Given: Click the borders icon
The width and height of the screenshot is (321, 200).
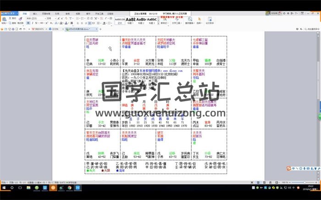Looking at the screenshot, I should coord(109,23).
